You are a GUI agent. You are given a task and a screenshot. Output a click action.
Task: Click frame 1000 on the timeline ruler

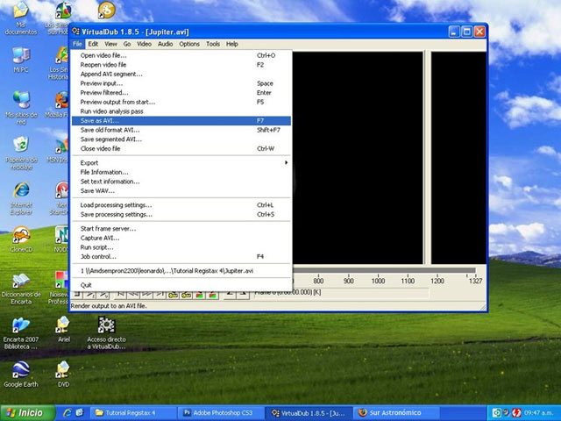378,281
